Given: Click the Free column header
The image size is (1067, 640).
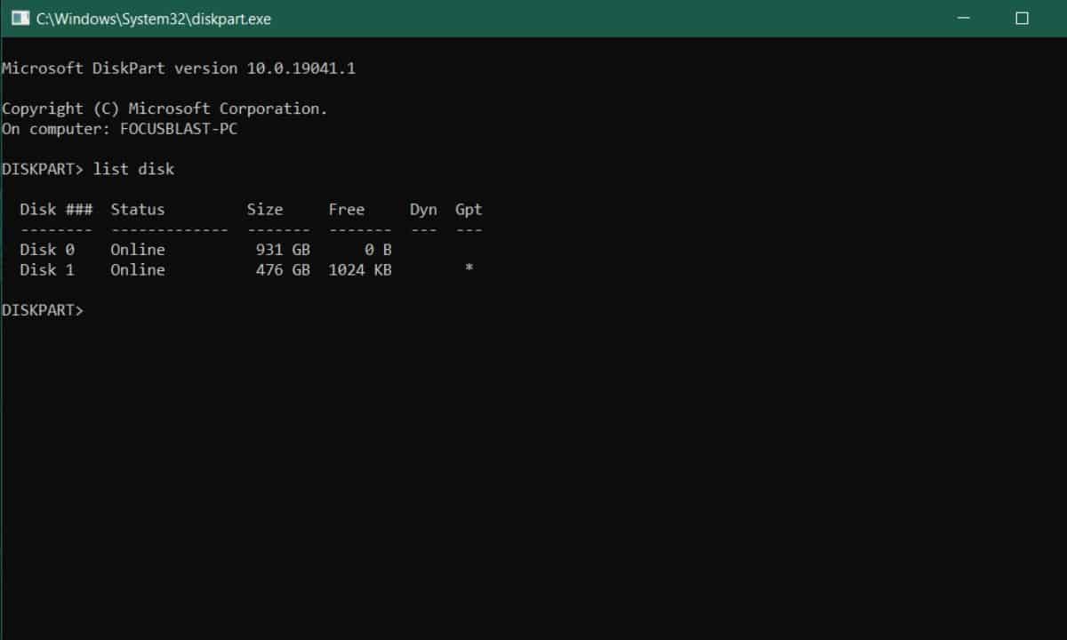Looking at the screenshot, I should click(x=346, y=210).
